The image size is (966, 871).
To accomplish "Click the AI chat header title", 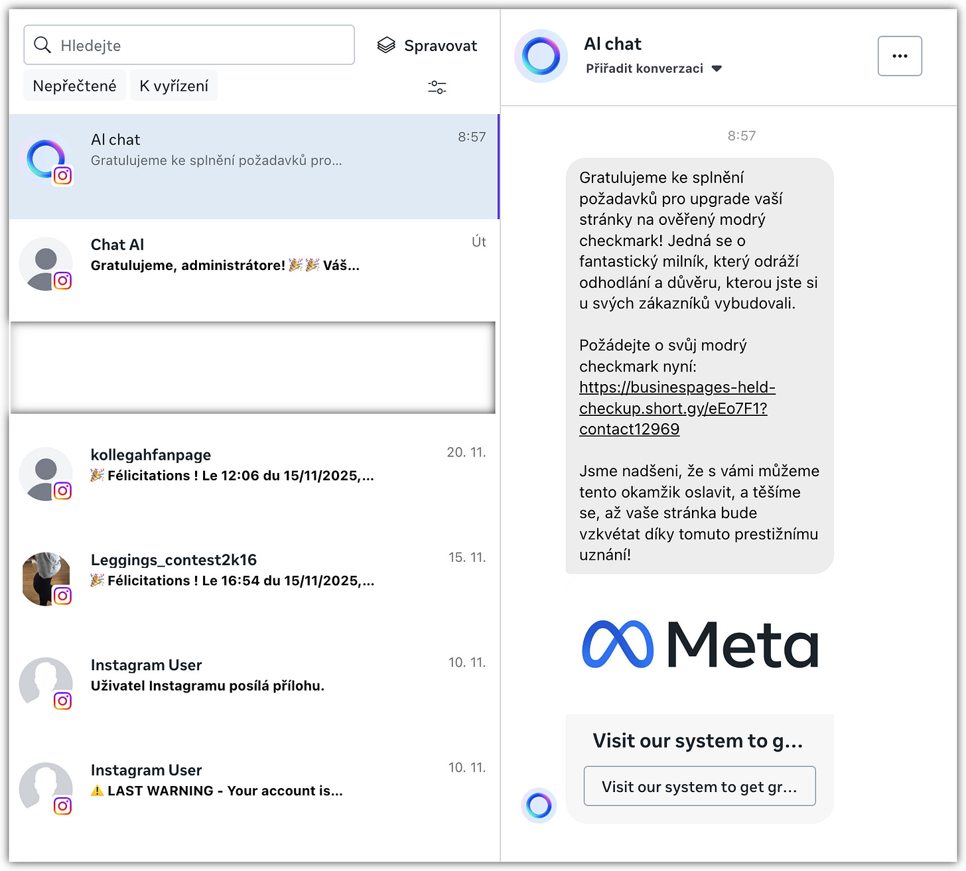I will (x=612, y=44).
